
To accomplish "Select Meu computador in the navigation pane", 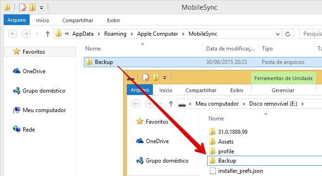I will pos(39,110).
